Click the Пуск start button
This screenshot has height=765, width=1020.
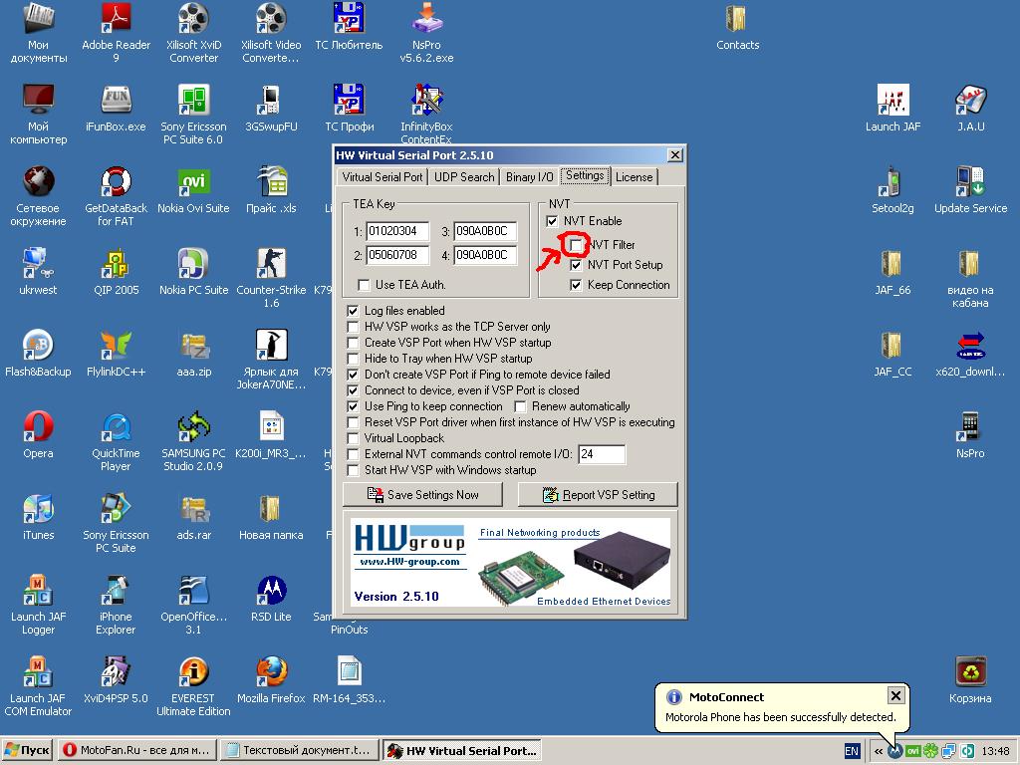tap(27, 750)
